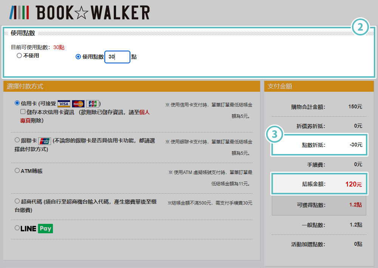The image size is (378, 268).
Task: Choose 信用卡 as payment method
Action: [17, 103]
